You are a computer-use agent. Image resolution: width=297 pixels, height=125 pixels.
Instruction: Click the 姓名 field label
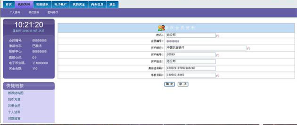tap(160, 35)
